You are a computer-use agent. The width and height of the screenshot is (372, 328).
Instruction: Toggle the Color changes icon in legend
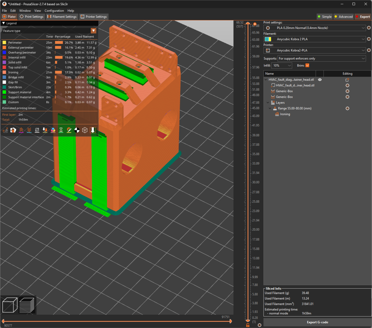tap(53, 130)
